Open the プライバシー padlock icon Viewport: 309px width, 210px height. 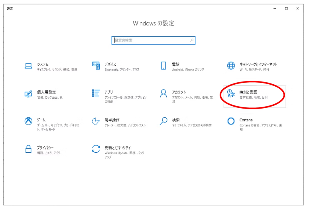click(28, 149)
